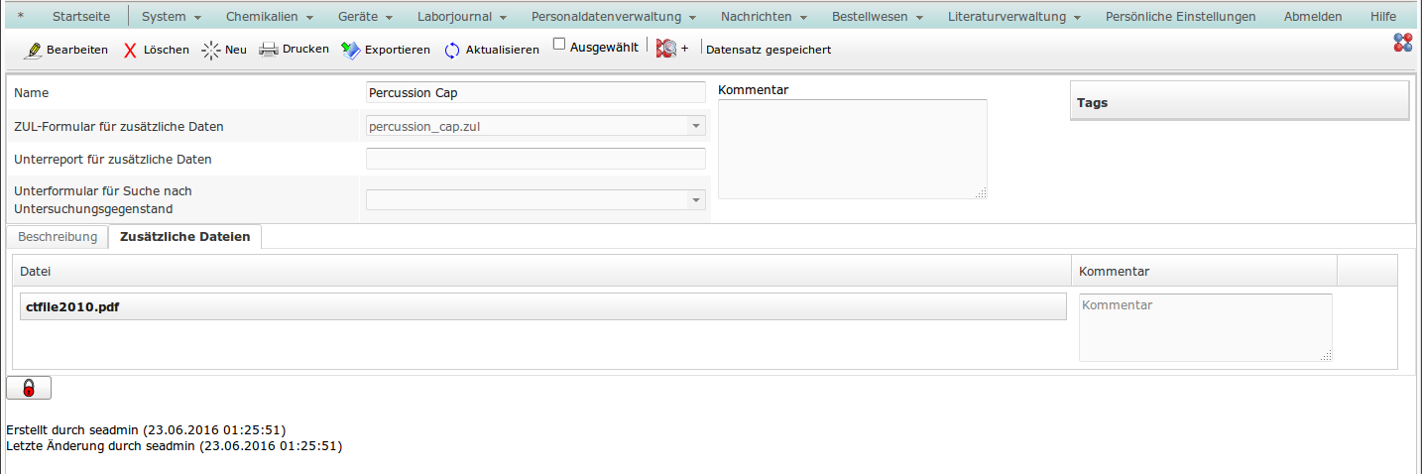1422x474 pixels.
Task: Click the search magnifier plus icon
Action: [666, 49]
